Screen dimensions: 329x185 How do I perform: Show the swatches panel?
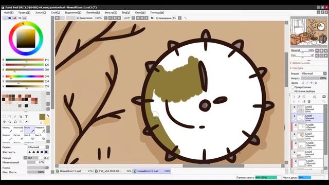[25, 18]
